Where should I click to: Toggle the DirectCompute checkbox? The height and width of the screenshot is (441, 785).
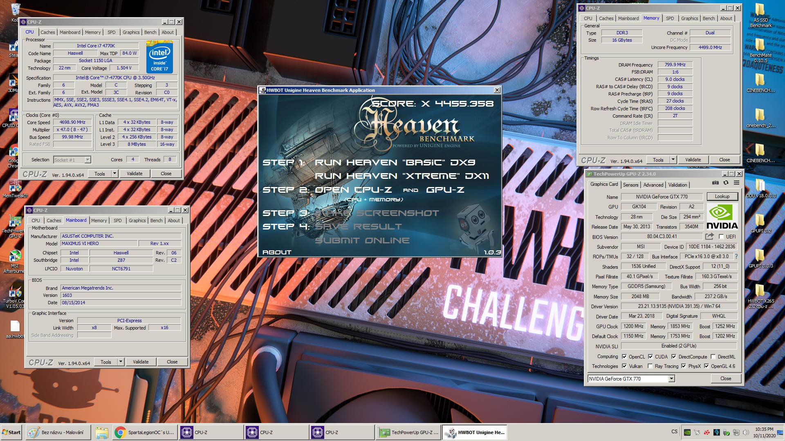[x=674, y=357]
